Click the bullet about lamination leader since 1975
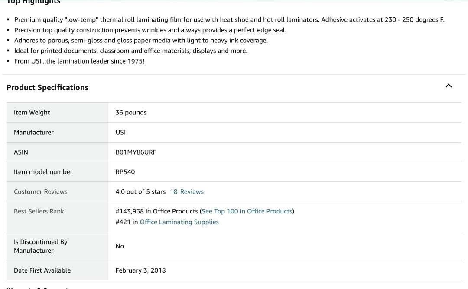The width and height of the screenshot is (468, 289). coord(79,61)
